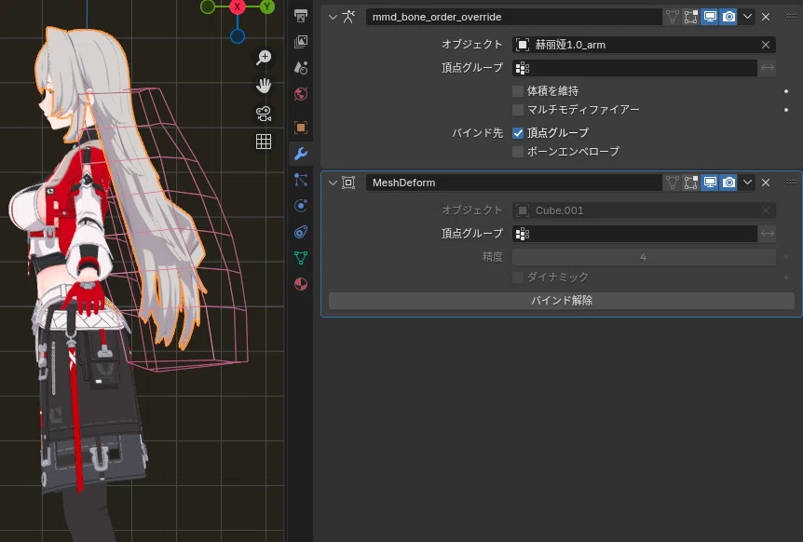This screenshot has height=542, width=803.
Task: Toggle viewport display for MeshDeform
Action: tap(710, 183)
